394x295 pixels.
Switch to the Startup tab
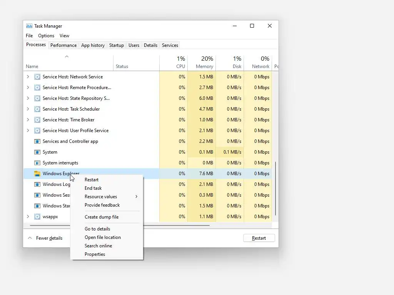[x=116, y=45]
